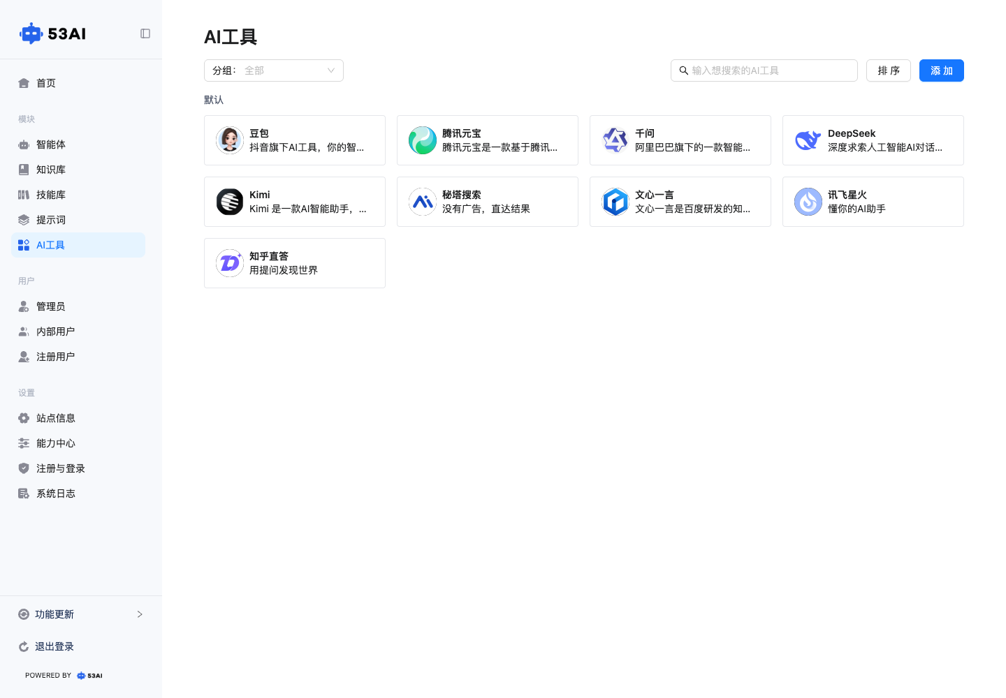1006x698 pixels.
Task: Click the grid icon next to AI工具
Action: (x=24, y=245)
